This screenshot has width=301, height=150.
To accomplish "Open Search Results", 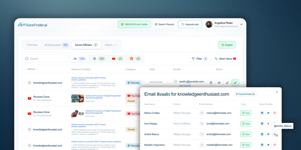I will 164,24.
